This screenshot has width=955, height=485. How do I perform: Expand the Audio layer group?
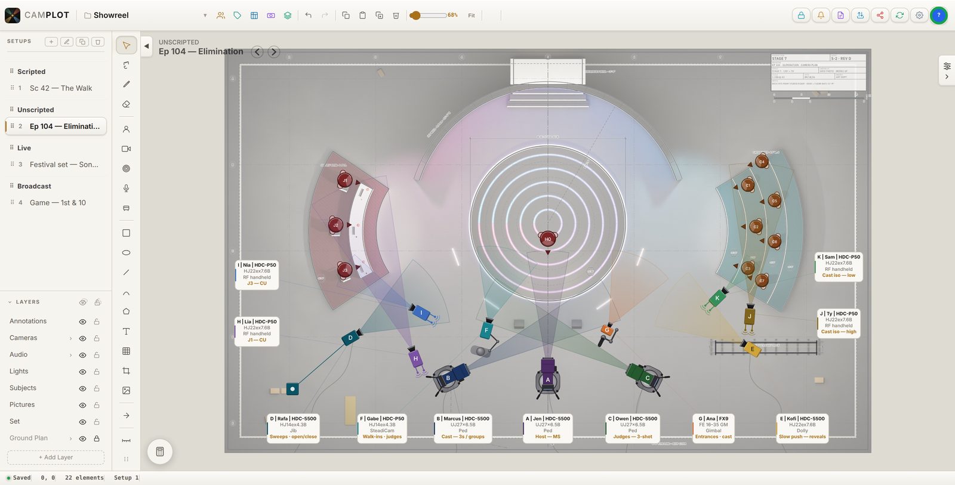coord(70,355)
